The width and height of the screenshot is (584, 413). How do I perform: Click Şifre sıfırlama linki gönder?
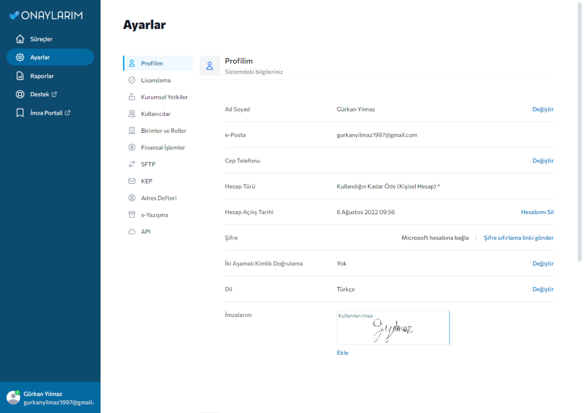coord(518,238)
